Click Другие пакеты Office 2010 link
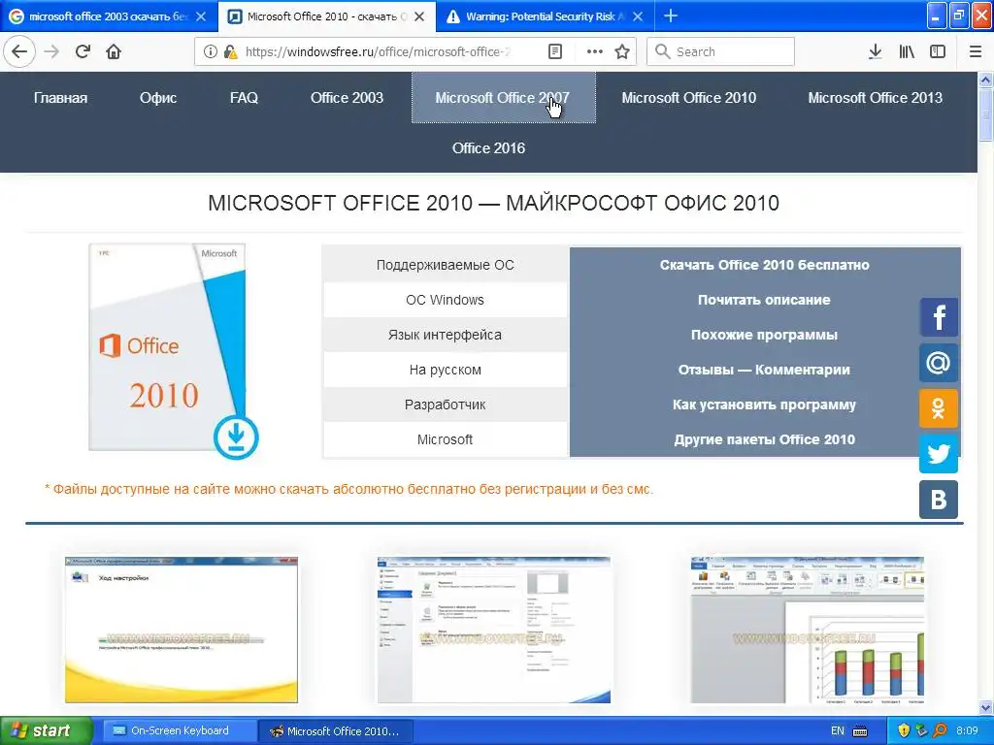Image resolution: width=994 pixels, height=745 pixels. pyautogui.click(x=764, y=439)
